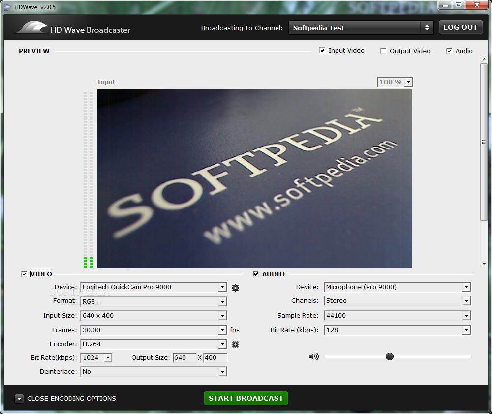Close the HDWave window
This screenshot has height=414, width=492.
(477, 5)
